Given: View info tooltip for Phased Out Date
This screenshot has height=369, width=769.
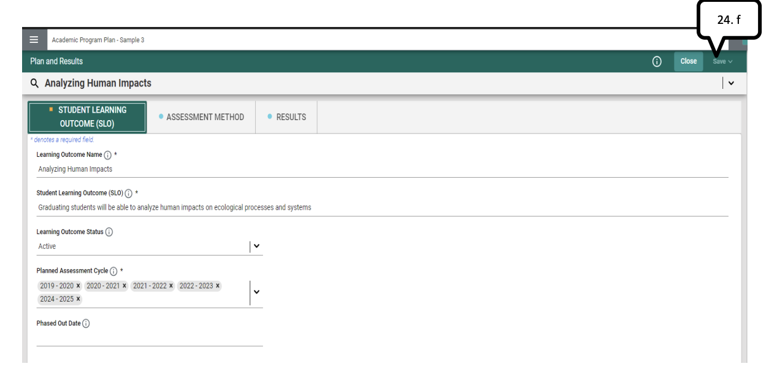Looking at the screenshot, I should click(x=87, y=323).
